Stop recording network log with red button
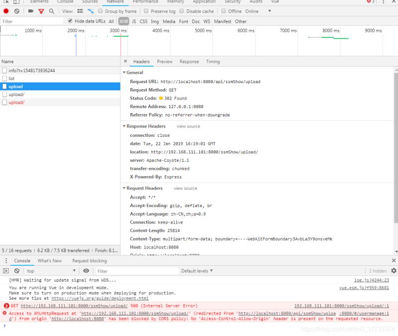This screenshot has width=398, height=336. tap(6, 11)
